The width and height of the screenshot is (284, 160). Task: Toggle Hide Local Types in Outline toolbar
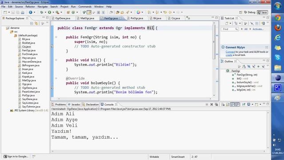[263, 66]
